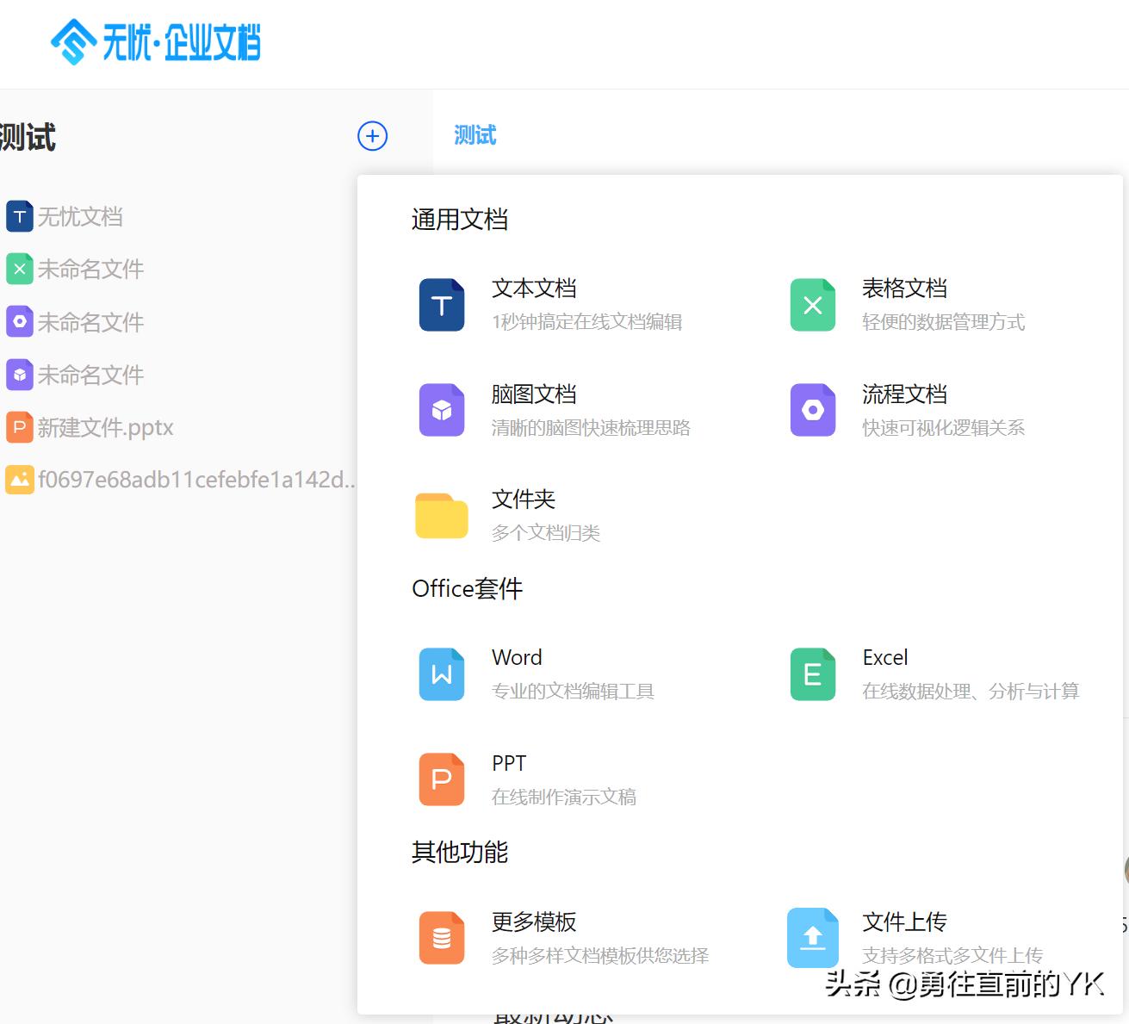This screenshot has width=1129, height=1024.
Task: Click the 多个文档归类 description
Action: 546,533
